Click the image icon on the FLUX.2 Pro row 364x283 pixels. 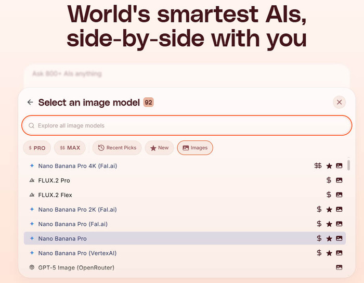[339, 181]
